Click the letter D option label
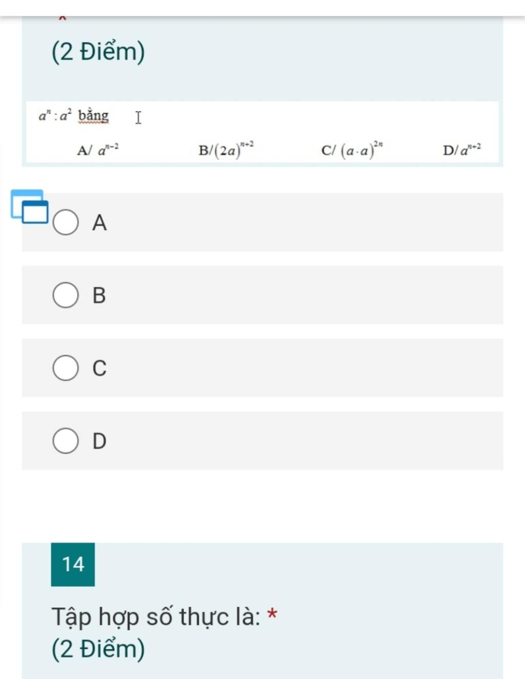The image size is (525, 679). tap(99, 441)
